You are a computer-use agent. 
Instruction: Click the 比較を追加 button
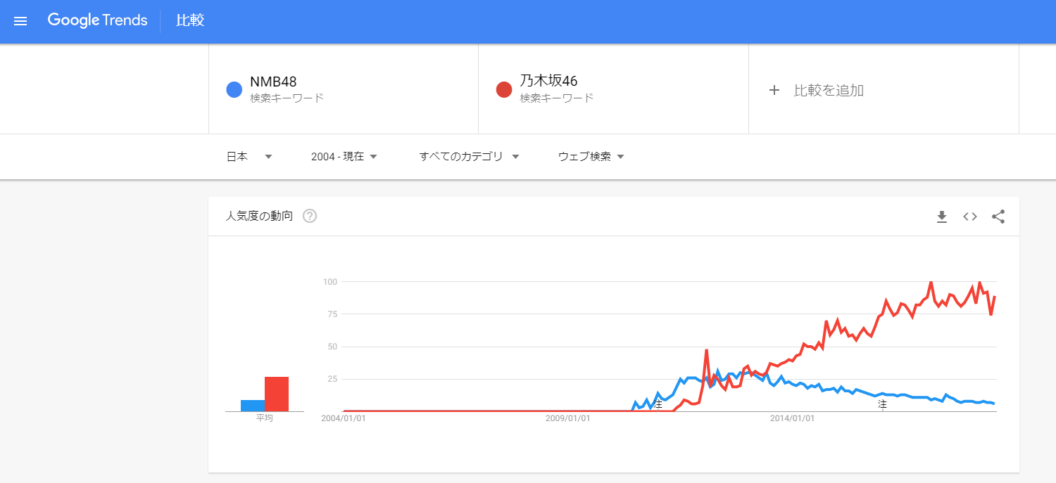[x=829, y=90]
